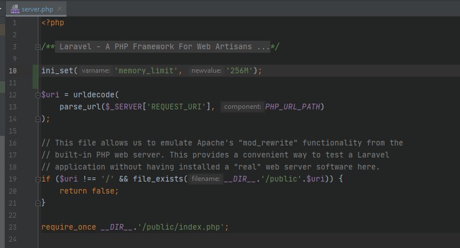
Task: Click the '256M' string value
Action: (239, 70)
